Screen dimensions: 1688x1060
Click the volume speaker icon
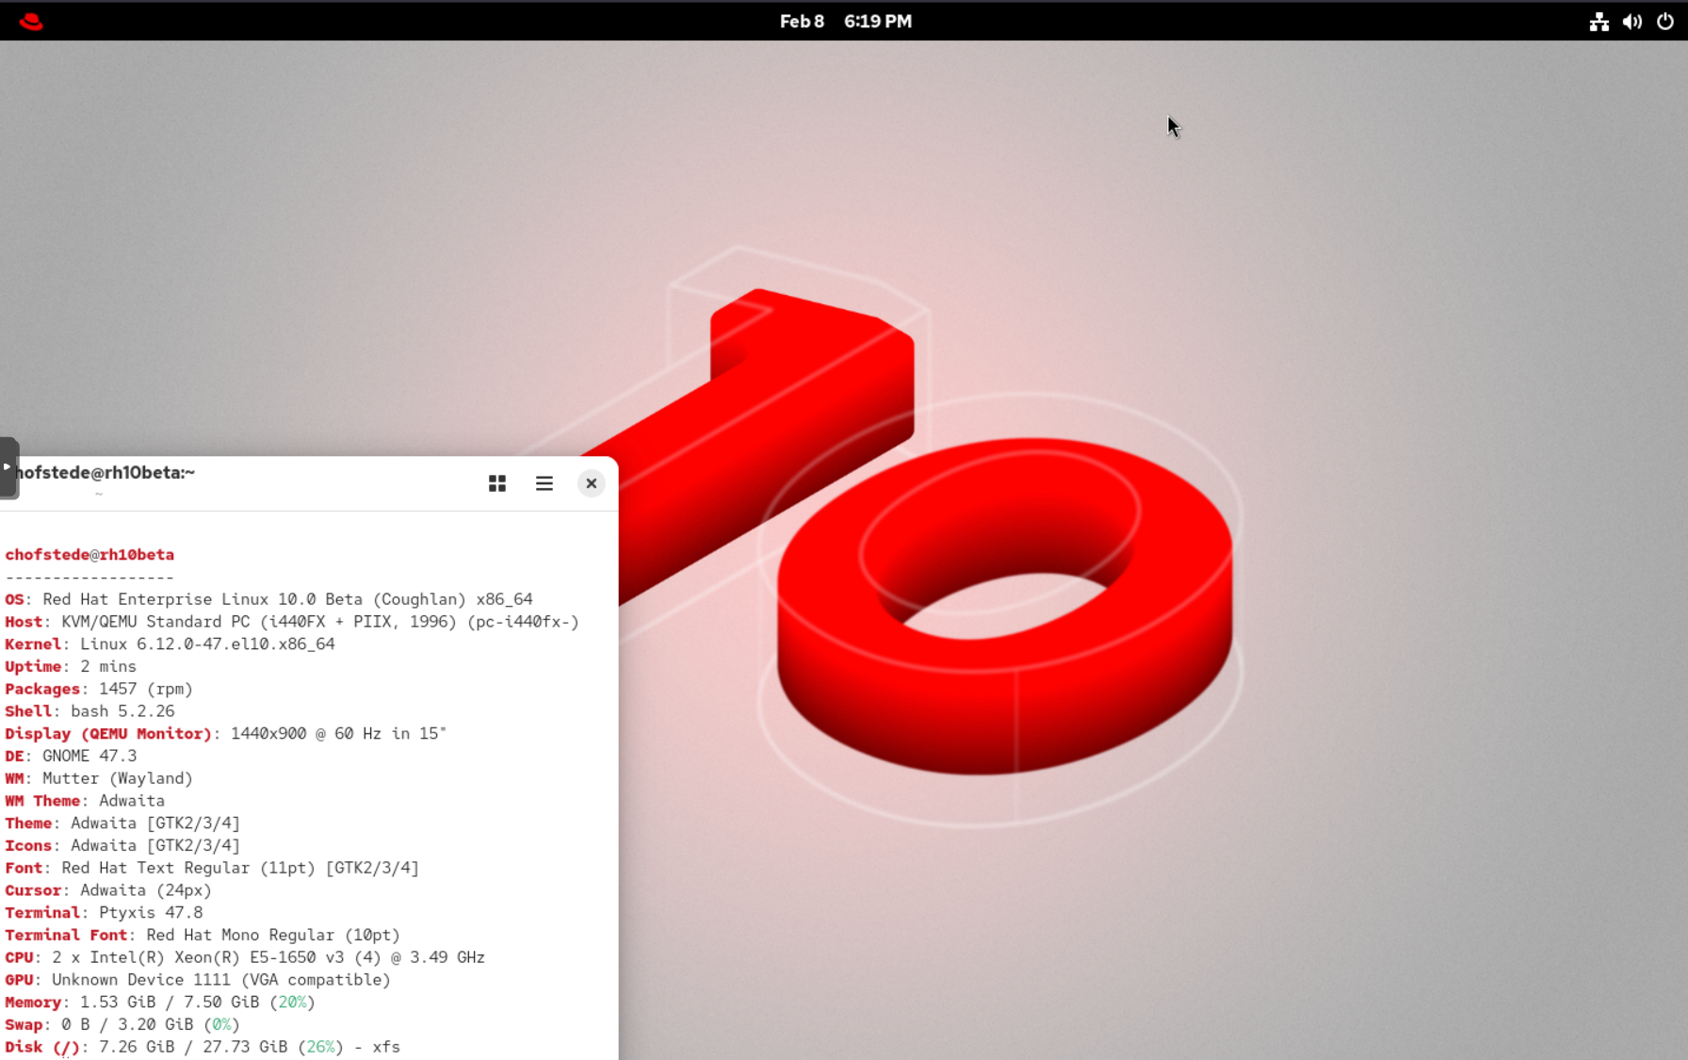1631,22
